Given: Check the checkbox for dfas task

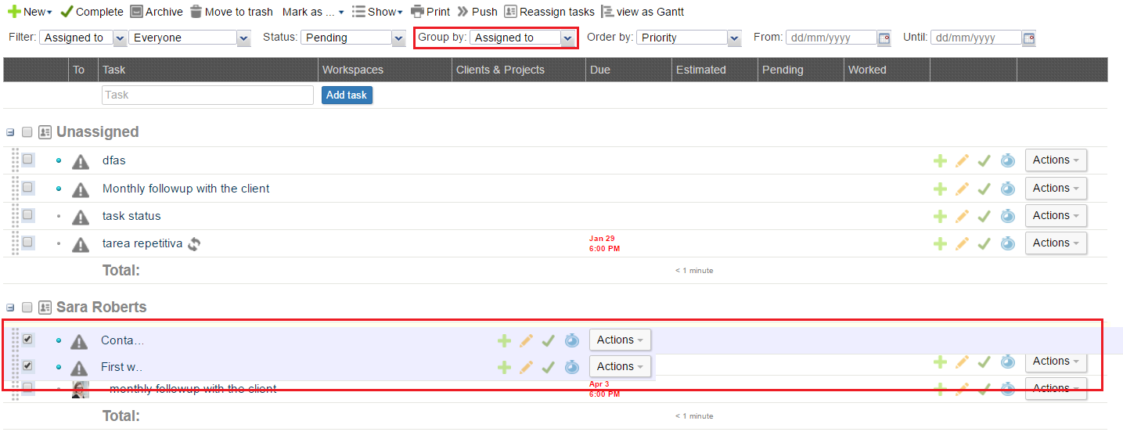Looking at the screenshot, I should (x=27, y=160).
